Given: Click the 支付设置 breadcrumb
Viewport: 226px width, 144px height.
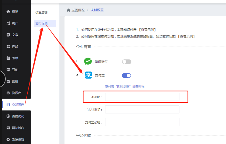Looking at the screenshot, I should coord(97,10).
